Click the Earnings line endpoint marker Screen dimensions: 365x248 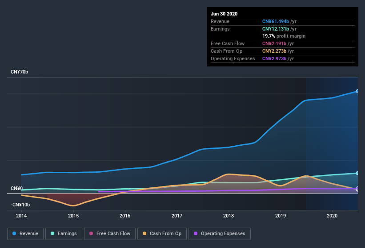click(357, 173)
